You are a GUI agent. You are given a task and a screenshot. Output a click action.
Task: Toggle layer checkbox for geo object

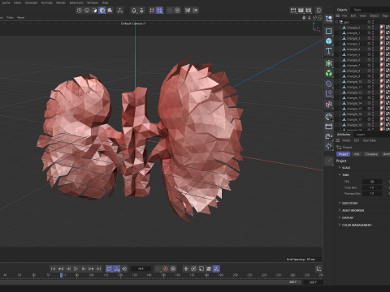pos(369,22)
